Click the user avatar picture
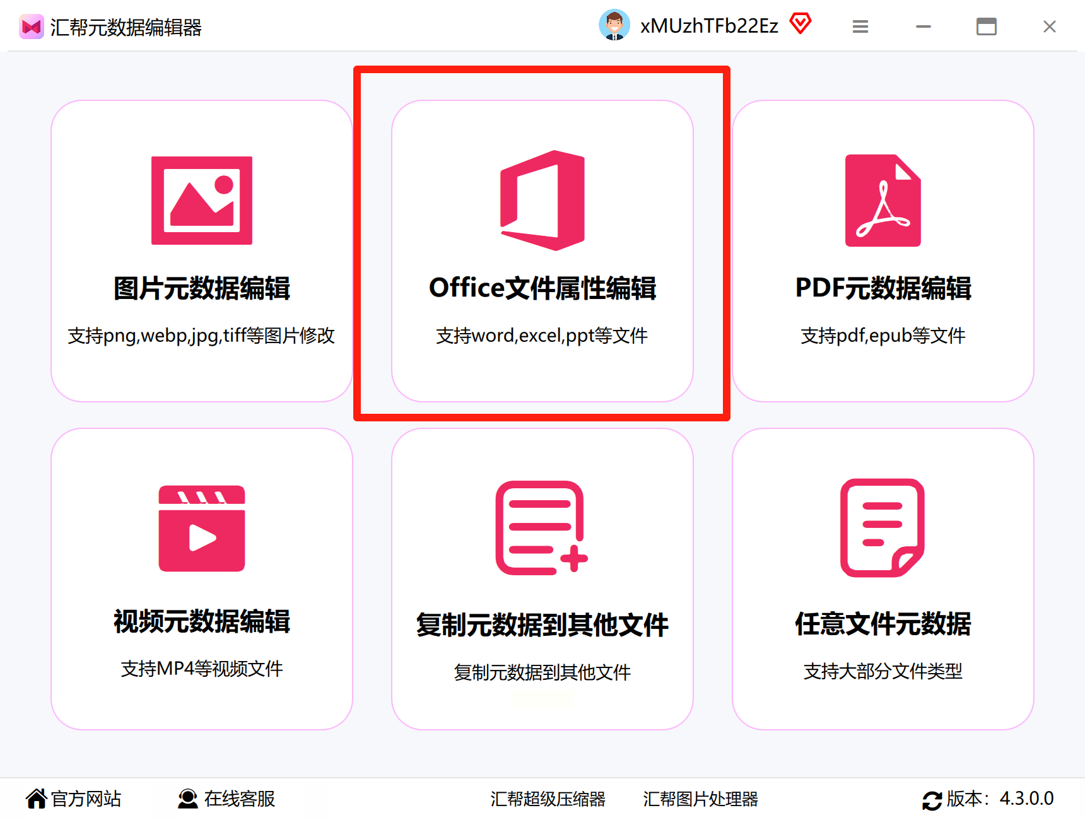Viewport: 1085px width, 820px height. [614, 25]
